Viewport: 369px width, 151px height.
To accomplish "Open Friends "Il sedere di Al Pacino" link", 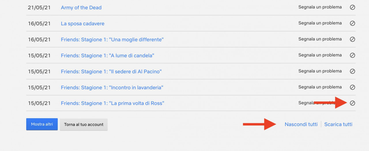I will coord(111,71).
